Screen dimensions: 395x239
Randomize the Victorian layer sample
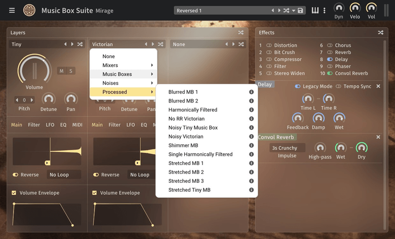tap(160, 44)
